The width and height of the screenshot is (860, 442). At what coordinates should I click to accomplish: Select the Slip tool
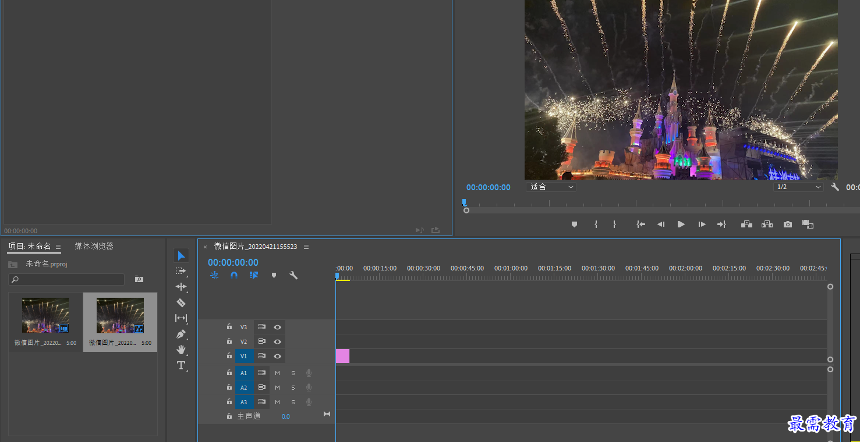coord(181,318)
